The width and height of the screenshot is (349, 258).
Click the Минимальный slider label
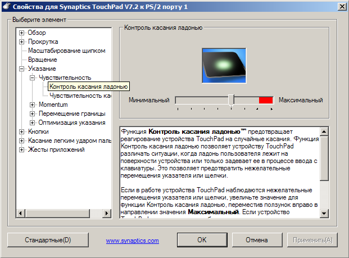pos(149,100)
